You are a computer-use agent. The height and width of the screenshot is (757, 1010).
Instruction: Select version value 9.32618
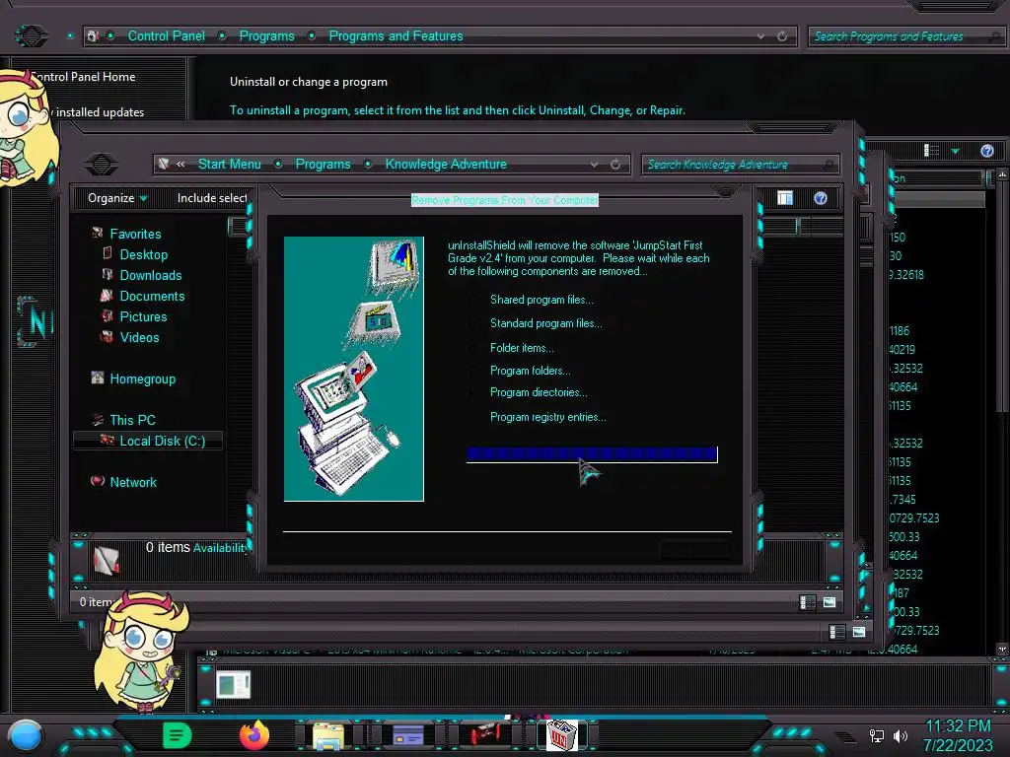click(907, 275)
